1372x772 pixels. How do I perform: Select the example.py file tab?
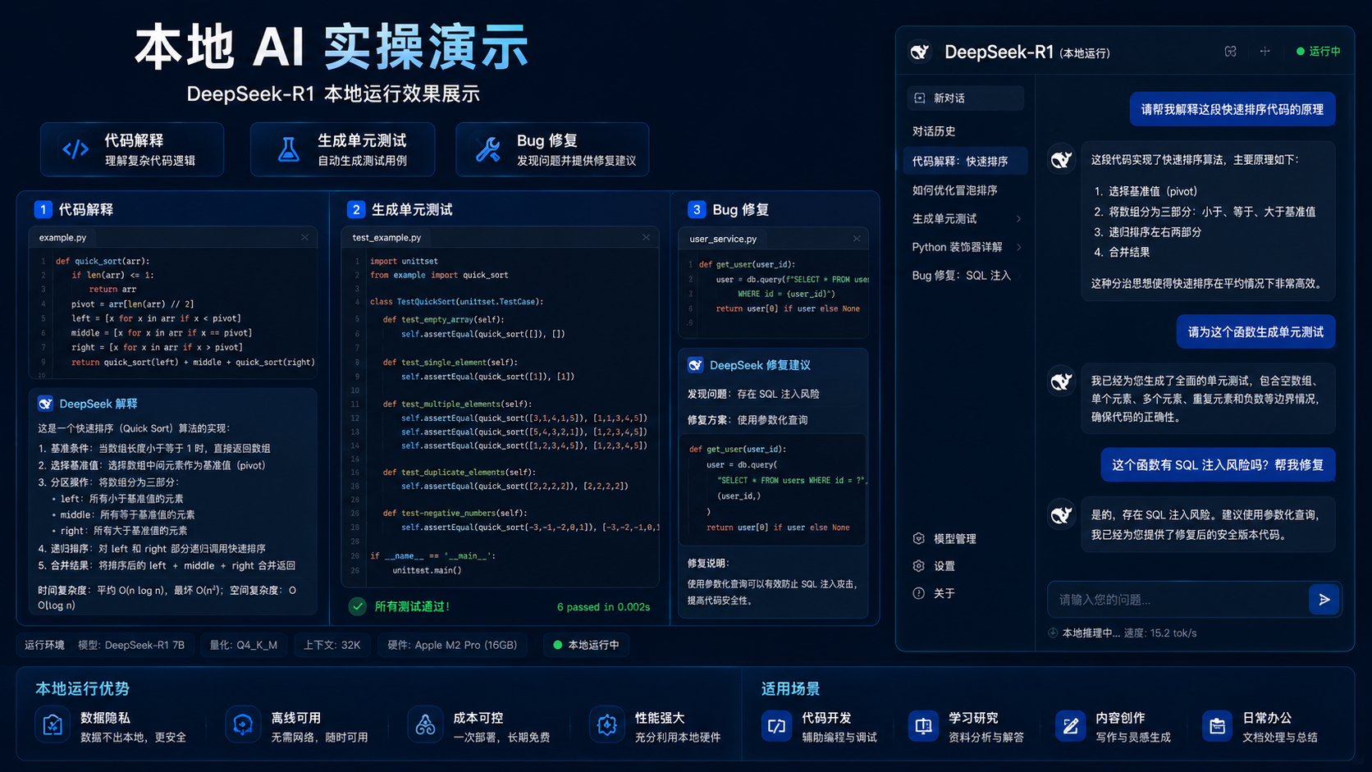(63, 237)
